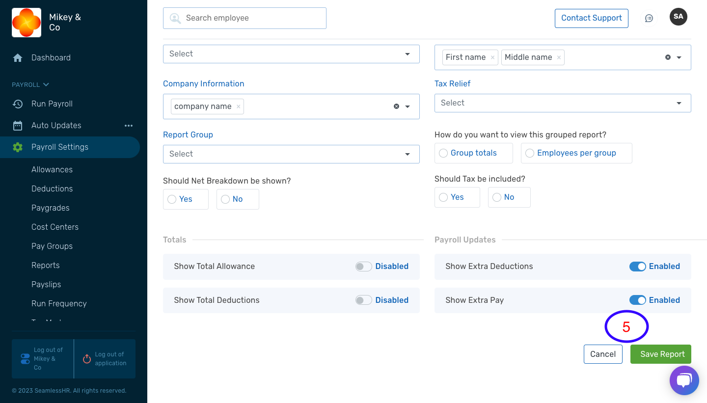Expand the Report Group select menu
Image resolution: width=707 pixels, height=403 pixels.
[291, 154]
